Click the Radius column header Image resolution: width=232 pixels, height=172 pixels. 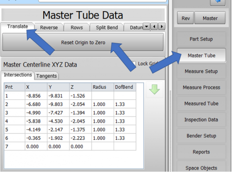pyautogui.click(x=103, y=87)
